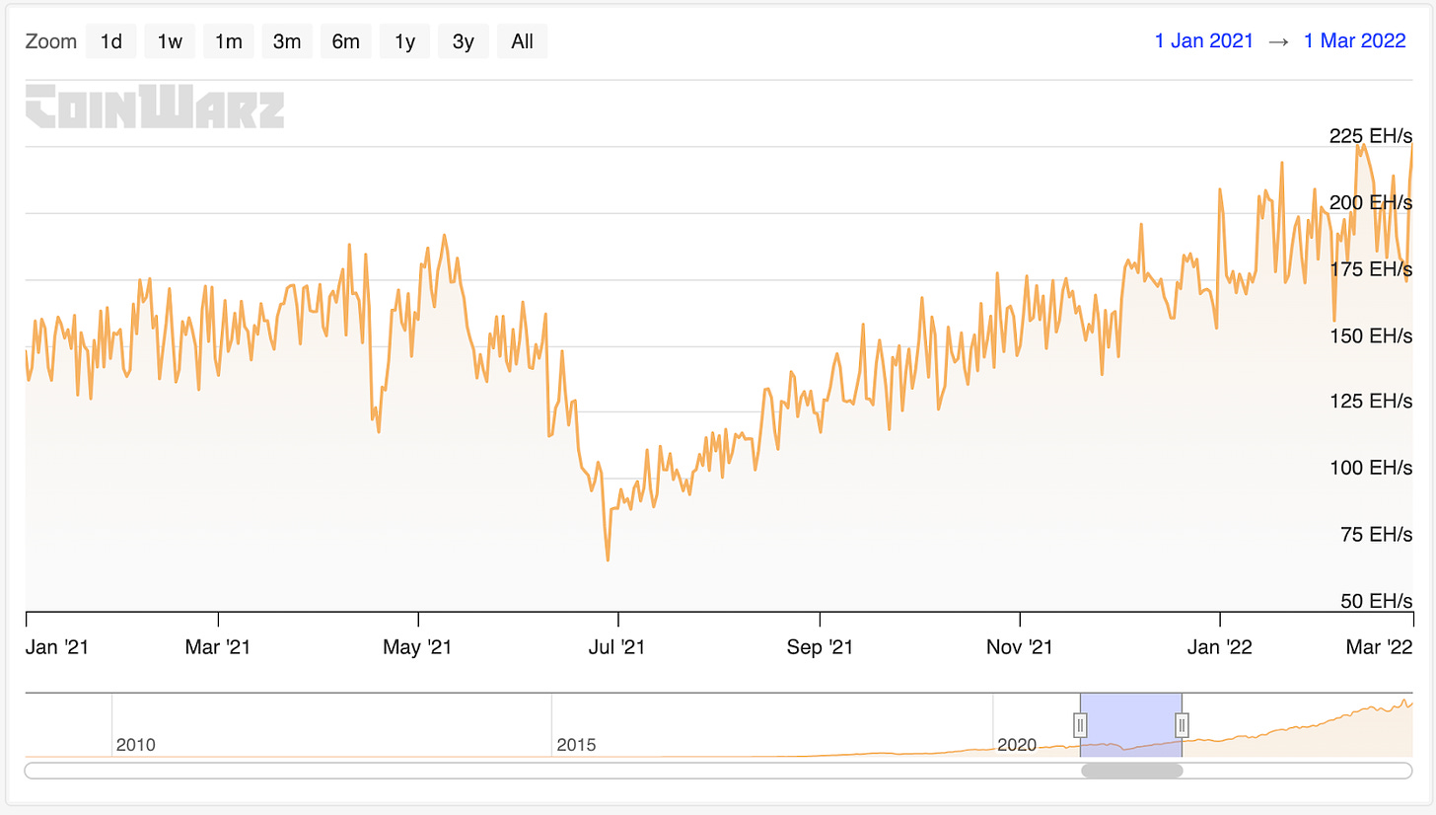Click the 225 EH/s axis label
The image size is (1436, 815).
point(1371,135)
